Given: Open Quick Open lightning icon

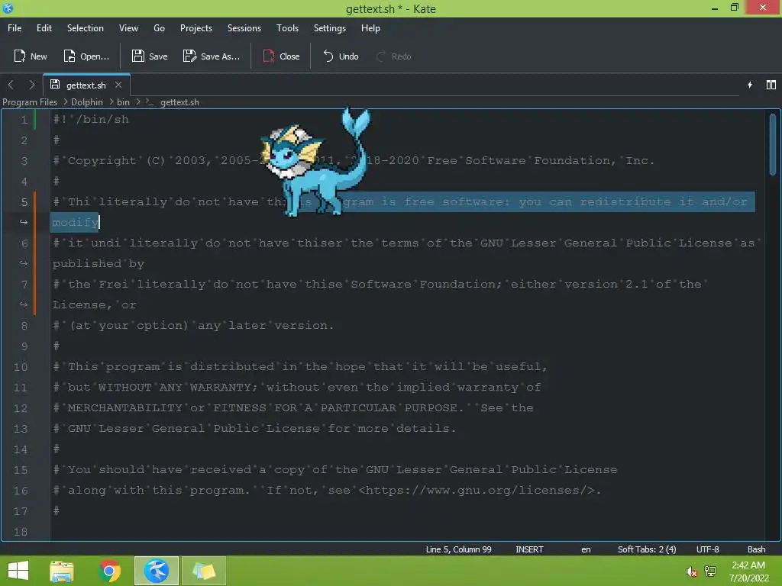Looking at the screenshot, I should click(750, 85).
